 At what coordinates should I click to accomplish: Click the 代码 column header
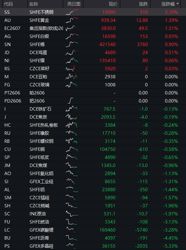[x=8, y=4]
